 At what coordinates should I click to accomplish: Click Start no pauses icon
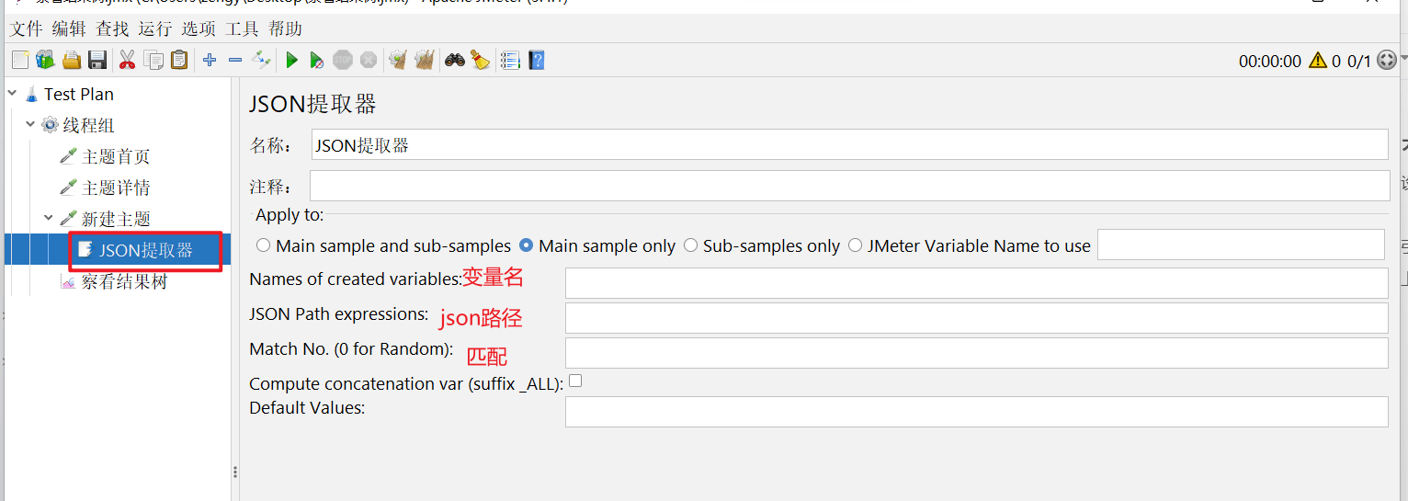click(316, 61)
